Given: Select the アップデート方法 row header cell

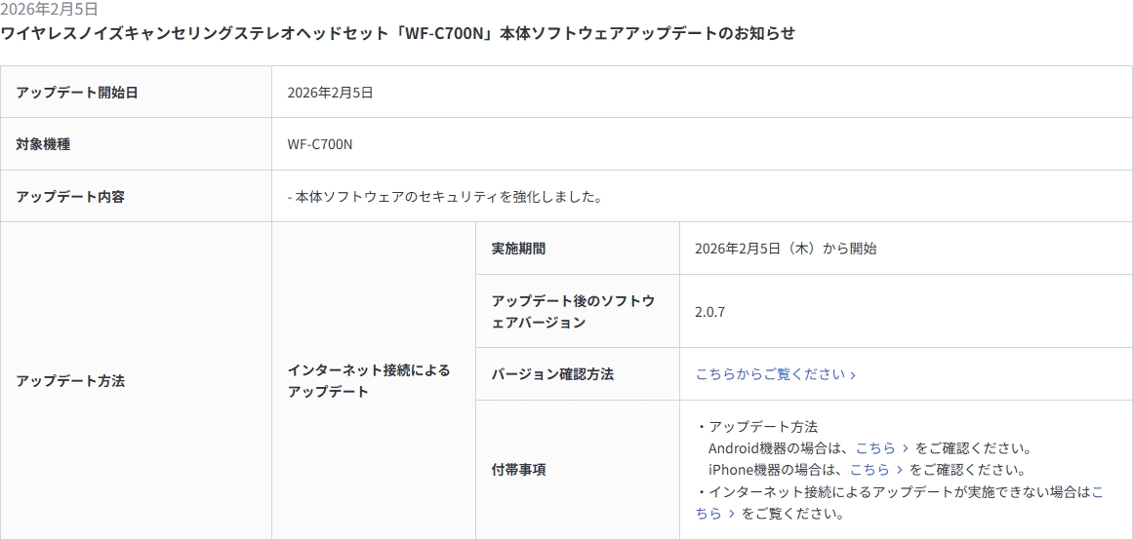Looking at the screenshot, I should [x=70, y=381].
